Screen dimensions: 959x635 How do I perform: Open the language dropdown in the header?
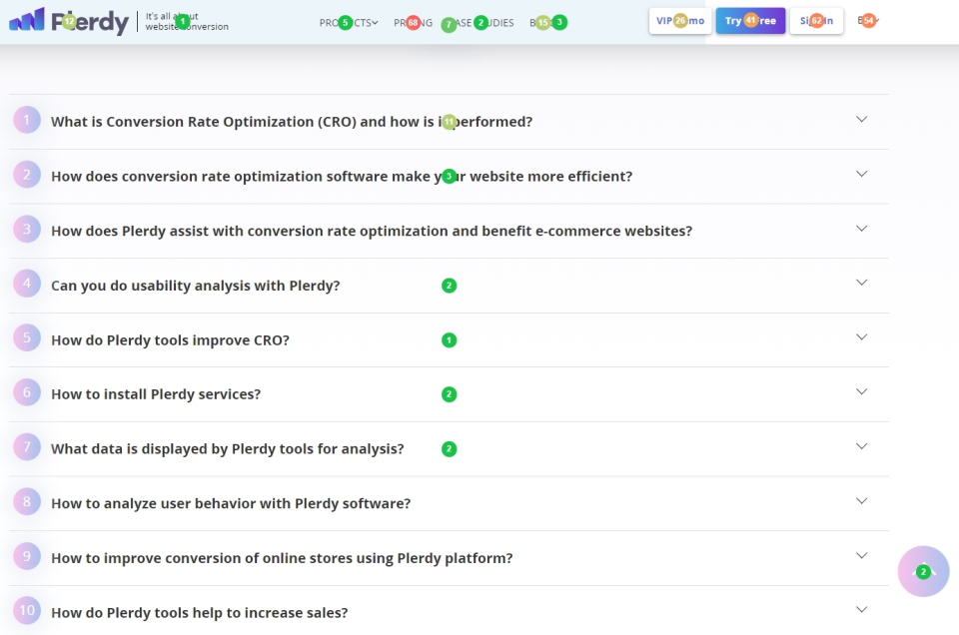[x=868, y=20]
